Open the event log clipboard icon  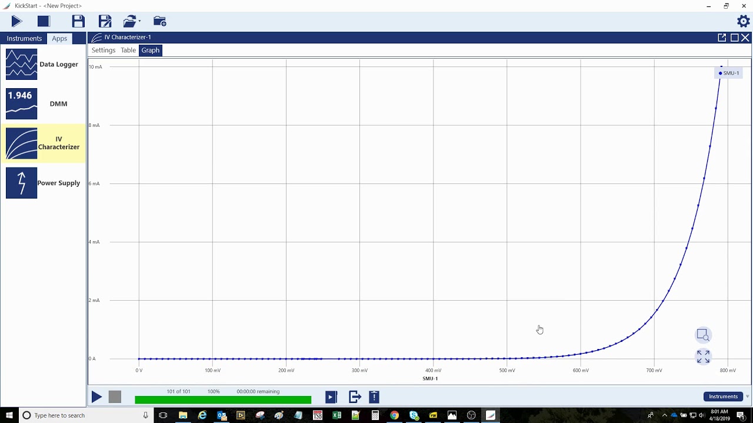click(x=374, y=397)
